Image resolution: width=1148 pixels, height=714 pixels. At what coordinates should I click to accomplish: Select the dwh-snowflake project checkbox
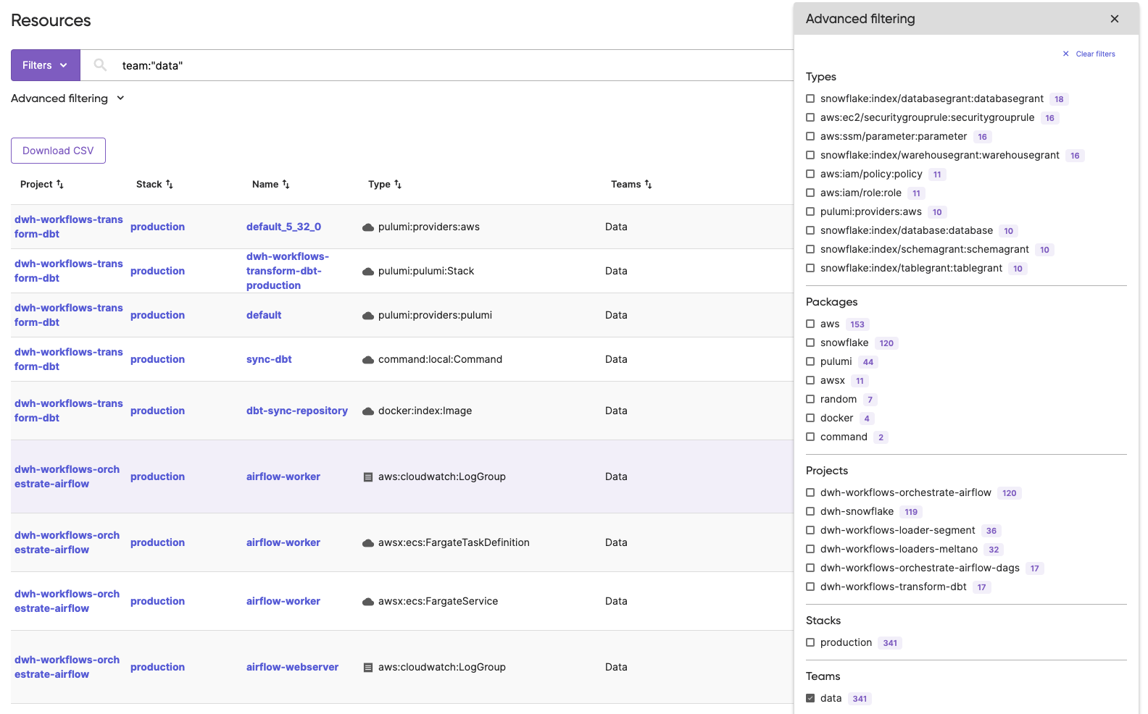point(810,512)
